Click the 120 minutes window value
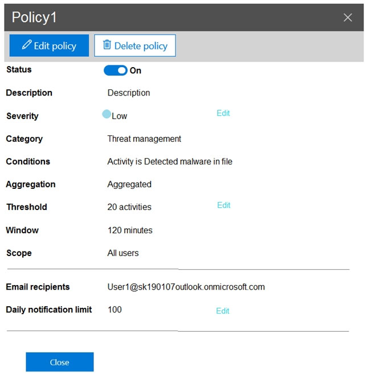 130,230
